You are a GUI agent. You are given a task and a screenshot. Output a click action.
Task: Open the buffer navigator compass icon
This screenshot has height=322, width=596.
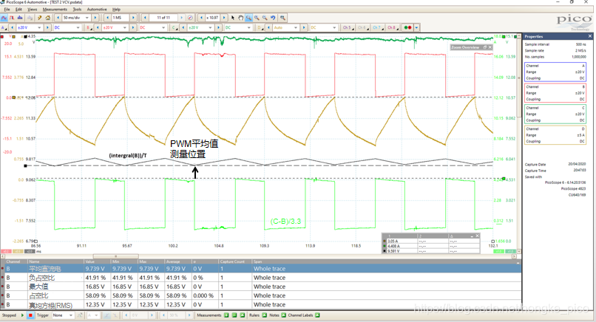(x=191, y=18)
